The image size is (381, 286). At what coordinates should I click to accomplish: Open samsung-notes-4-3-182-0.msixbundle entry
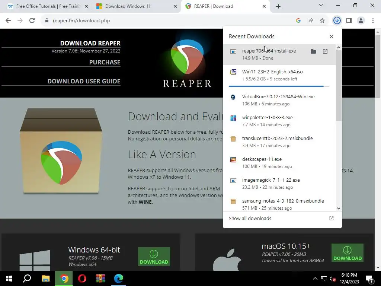pyautogui.click(x=279, y=203)
